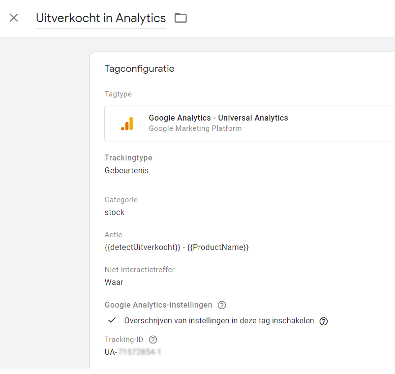Click the 'stock' category value
The width and height of the screenshot is (395, 374).
[x=115, y=213]
